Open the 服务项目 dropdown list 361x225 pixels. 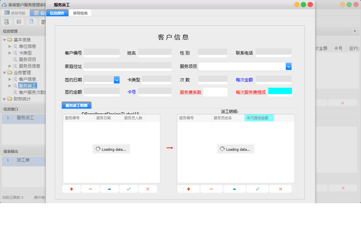[289, 66]
